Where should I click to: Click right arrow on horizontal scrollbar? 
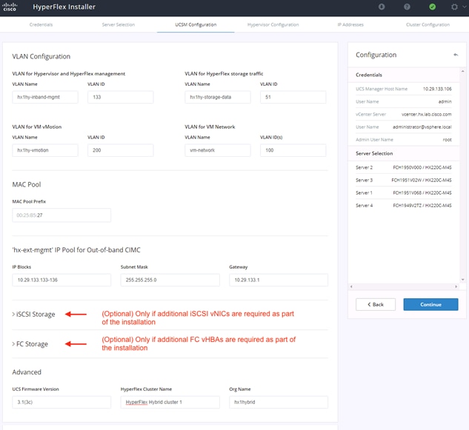pyautogui.click(x=456, y=286)
